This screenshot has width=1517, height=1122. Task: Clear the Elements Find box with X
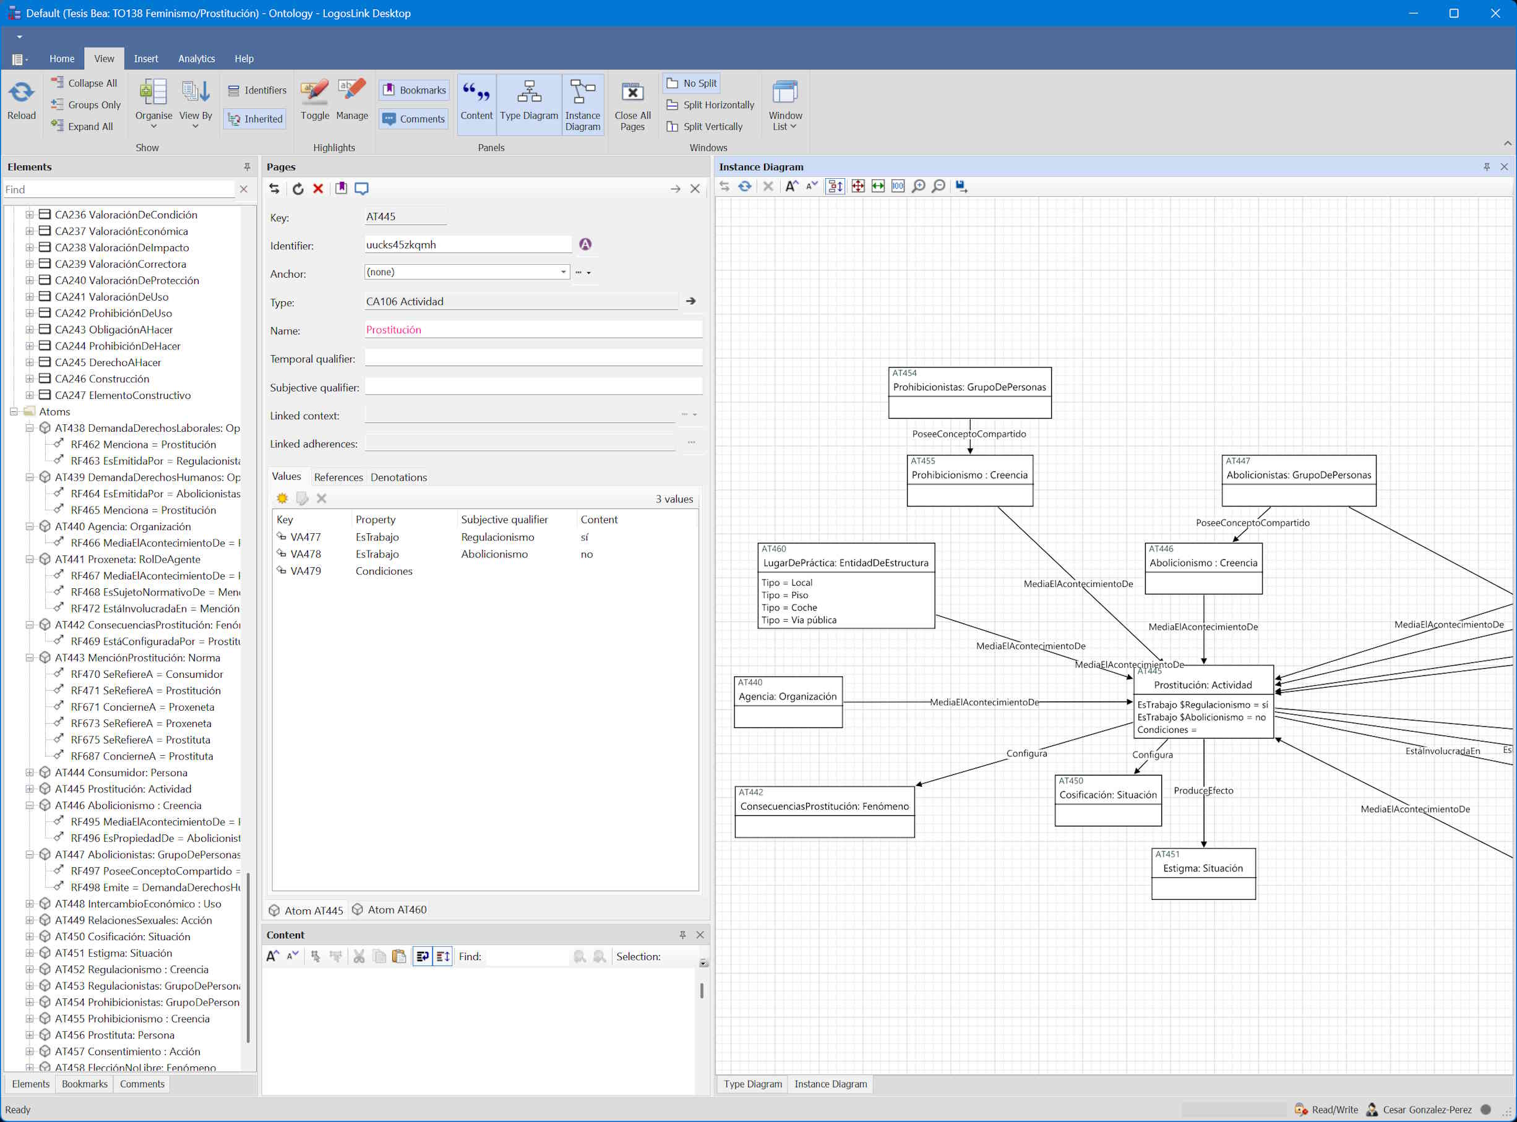244,189
